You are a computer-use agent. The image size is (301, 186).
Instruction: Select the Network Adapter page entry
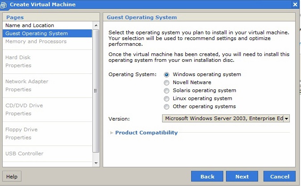27,81
